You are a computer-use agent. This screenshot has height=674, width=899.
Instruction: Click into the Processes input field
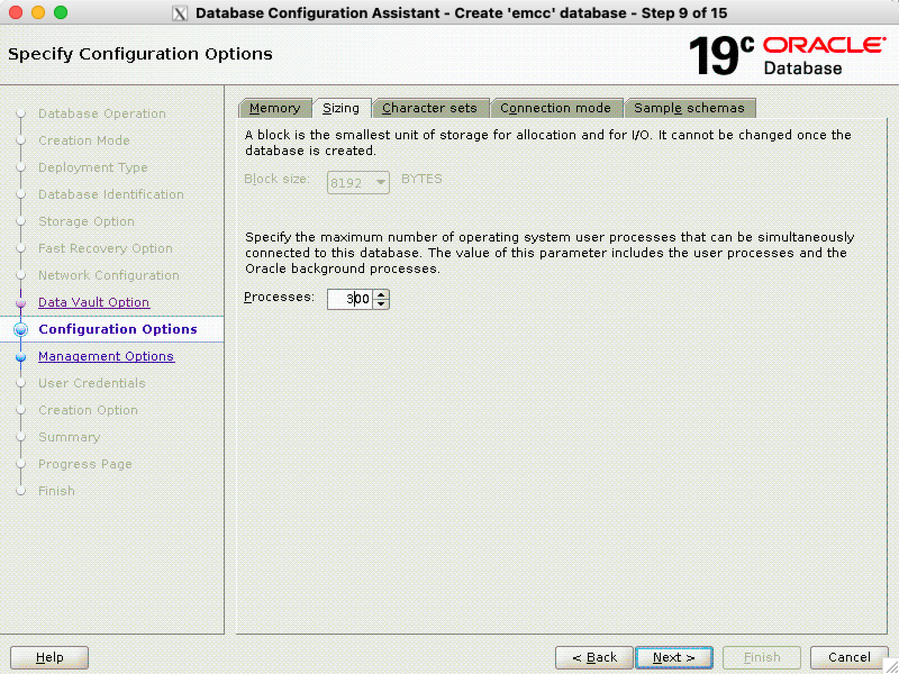pos(349,299)
